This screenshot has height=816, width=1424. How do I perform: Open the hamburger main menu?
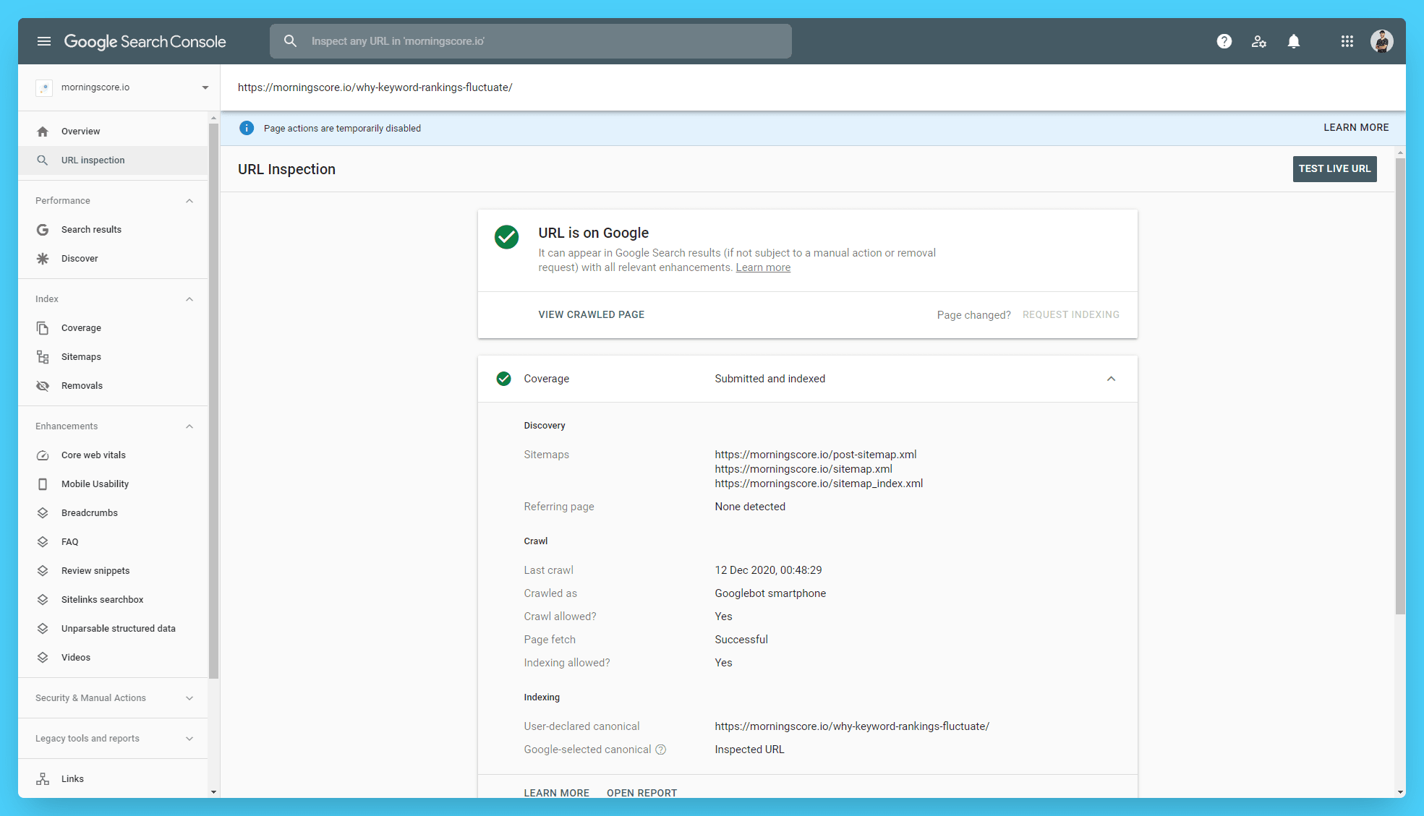click(x=44, y=41)
